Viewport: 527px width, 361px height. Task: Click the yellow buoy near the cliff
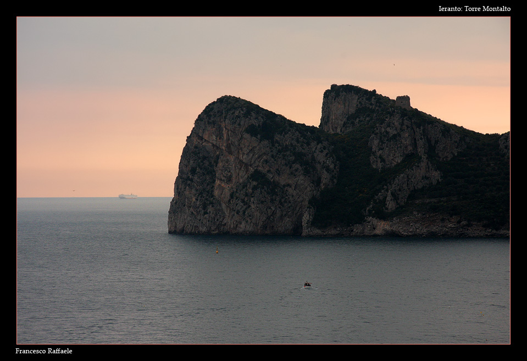217,251
